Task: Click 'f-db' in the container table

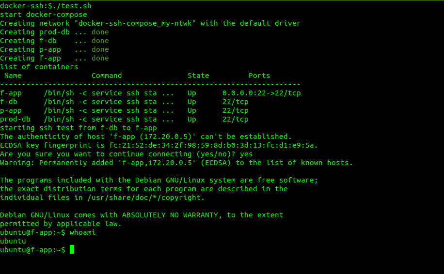Action: (9, 102)
